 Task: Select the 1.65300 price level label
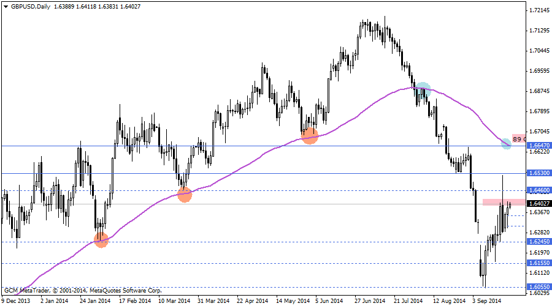coord(539,174)
